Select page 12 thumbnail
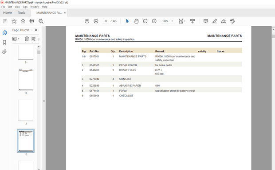Image resolution: width=275 pixels, height=170 pixels. [26, 141]
